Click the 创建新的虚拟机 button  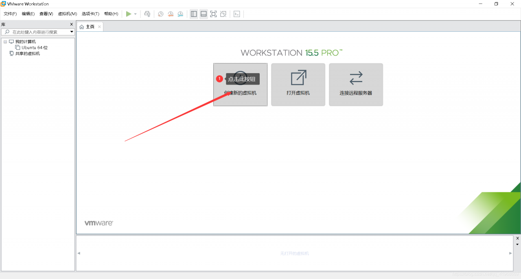(x=240, y=85)
